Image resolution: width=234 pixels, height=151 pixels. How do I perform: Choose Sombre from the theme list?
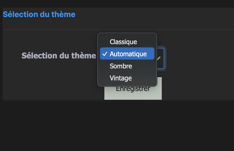click(x=121, y=66)
